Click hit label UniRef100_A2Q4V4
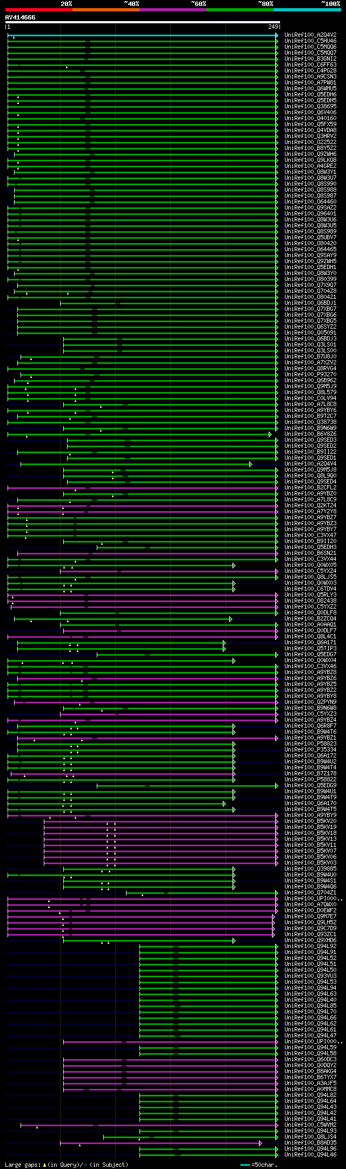Screen dimensions: 346x1169 coord(310,464)
